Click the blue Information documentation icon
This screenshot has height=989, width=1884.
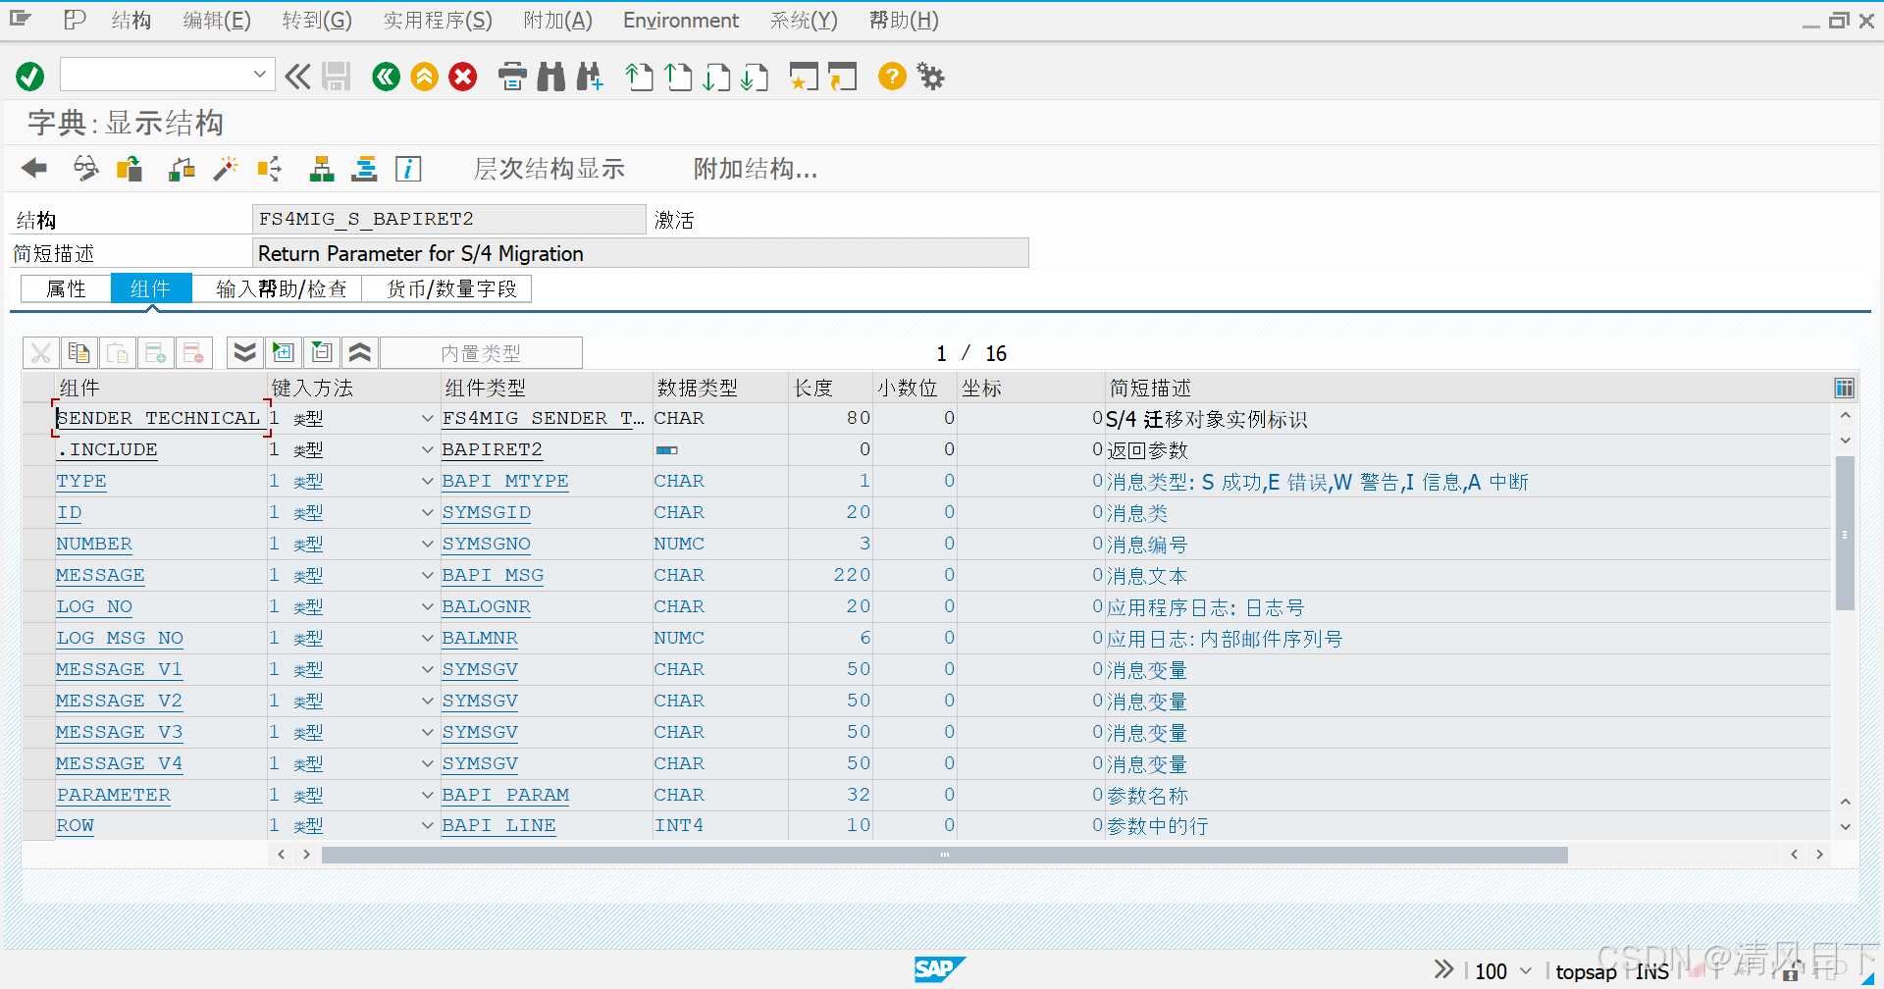(408, 169)
